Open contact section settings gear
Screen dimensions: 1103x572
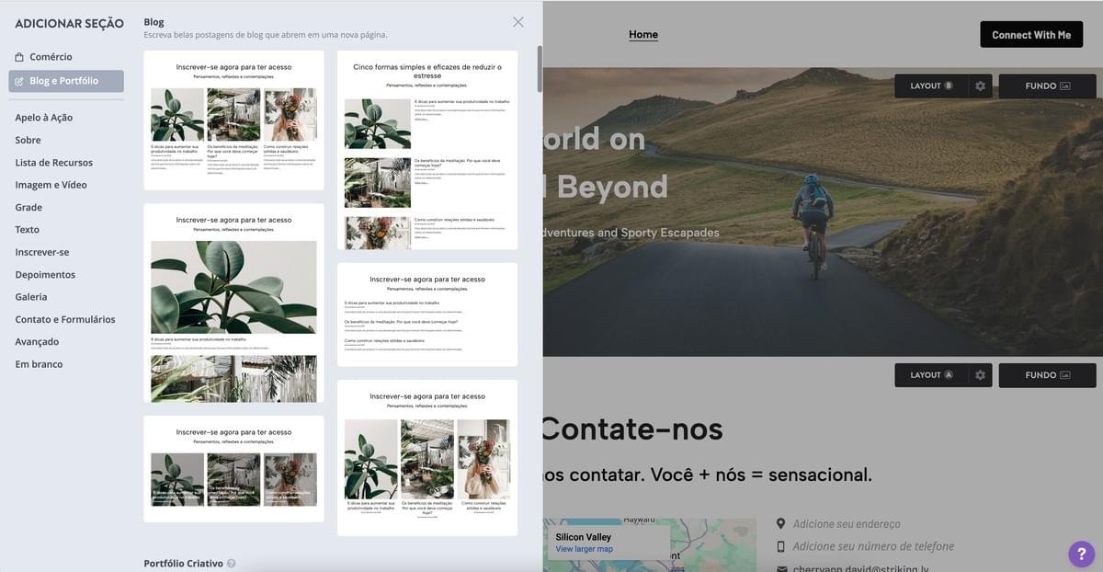point(980,375)
